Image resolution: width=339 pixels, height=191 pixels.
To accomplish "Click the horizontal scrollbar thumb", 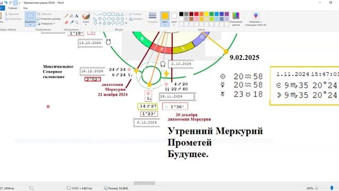I will [144, 183].
